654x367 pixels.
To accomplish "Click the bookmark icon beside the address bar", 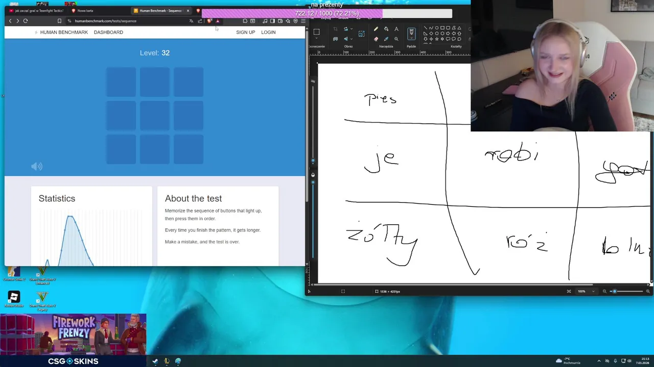I will pyautogui.click(x=59, y=21).
